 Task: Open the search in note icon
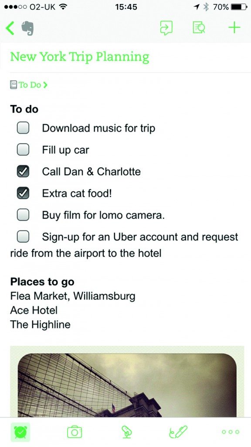click(x=199, y=28)
